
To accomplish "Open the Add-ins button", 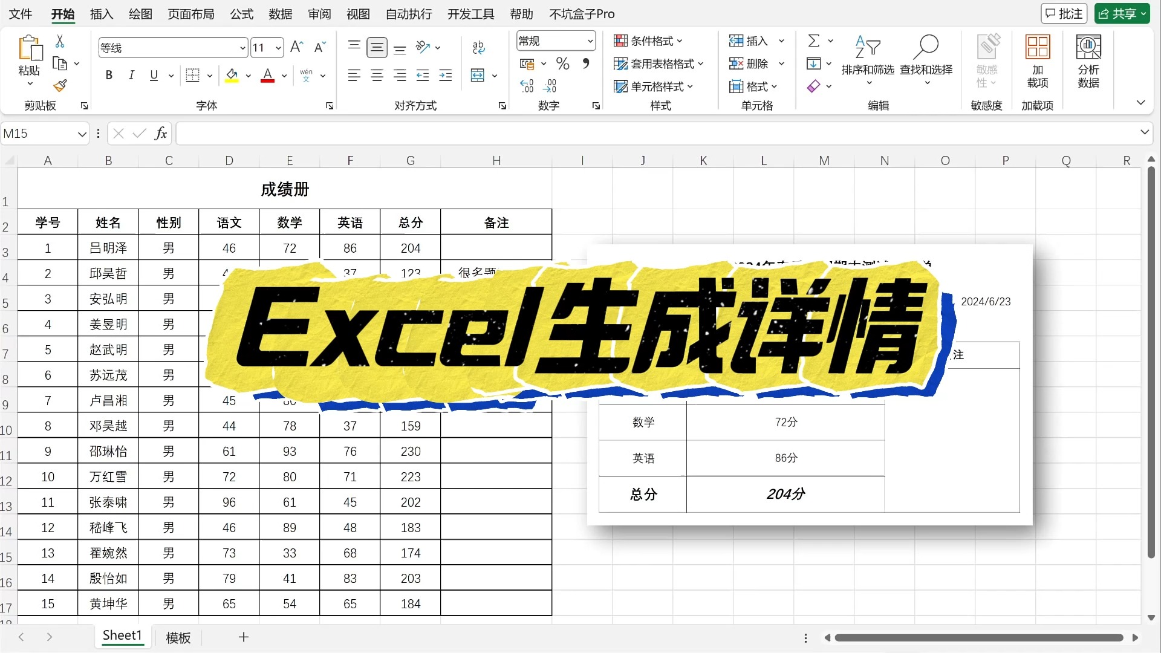I will [1038, 61].
